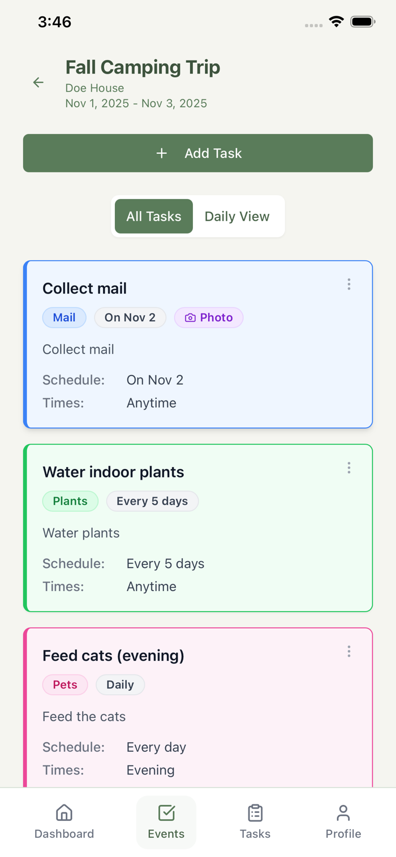Switch to Daily View
The height and width of the screenshot is (857, 396).
click(x=237, y=216)
